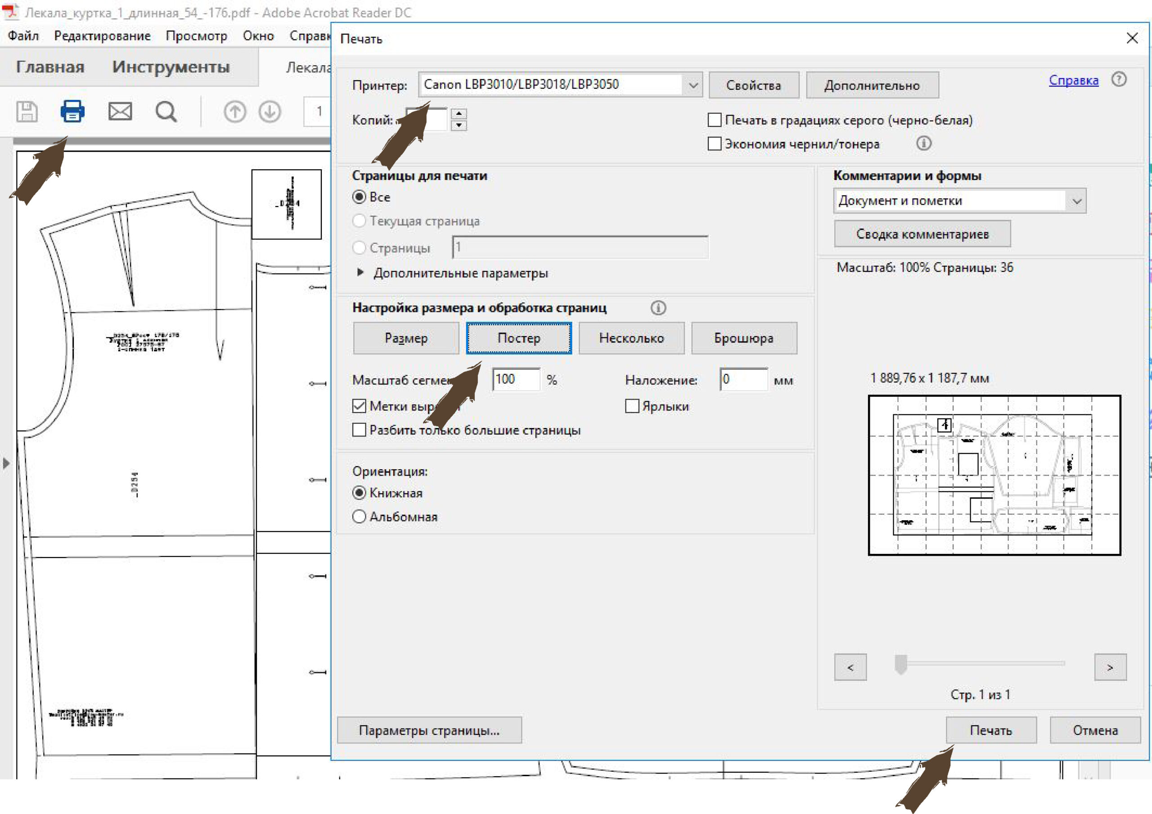Click the Свойства button
The image size is (1152, 814).
(754, 85)
